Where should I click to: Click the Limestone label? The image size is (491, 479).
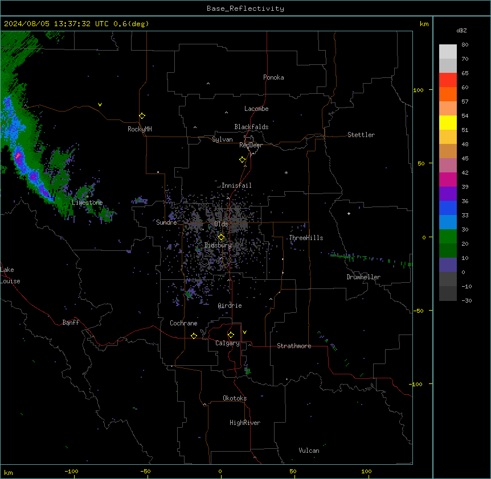[87, 203]
